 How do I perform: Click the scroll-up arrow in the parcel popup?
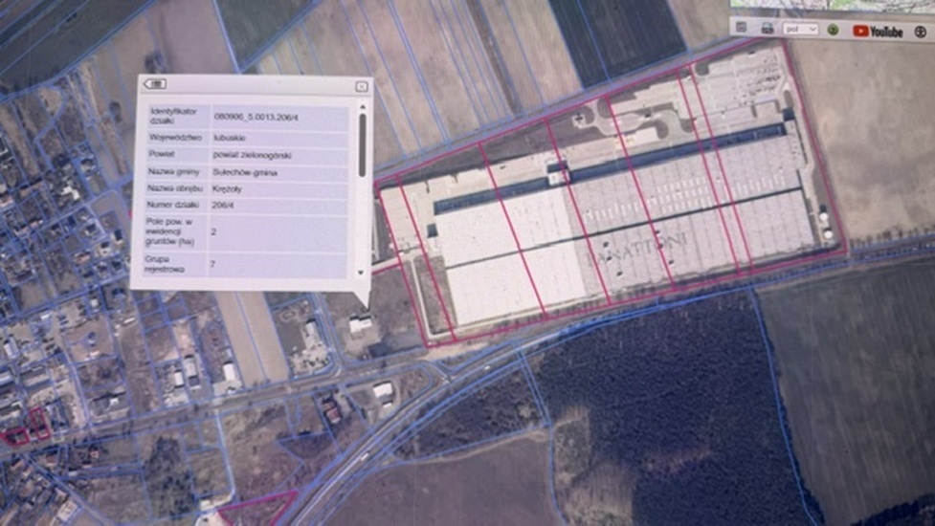coord(362,107)
